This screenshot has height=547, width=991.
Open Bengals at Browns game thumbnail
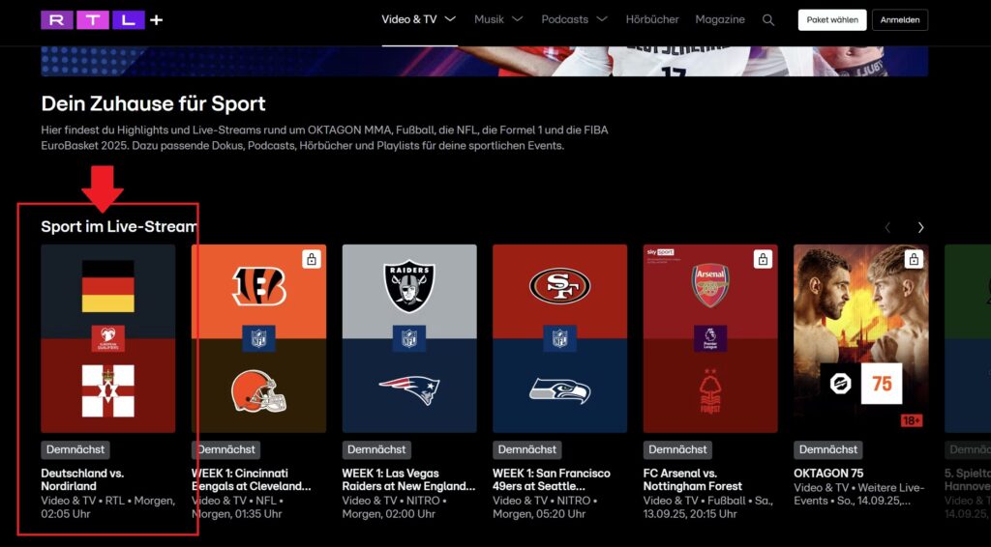(258, 338)
